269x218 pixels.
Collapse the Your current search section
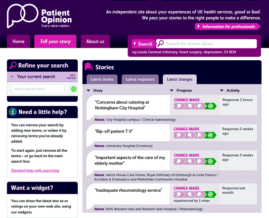click(x=12, y=77)
